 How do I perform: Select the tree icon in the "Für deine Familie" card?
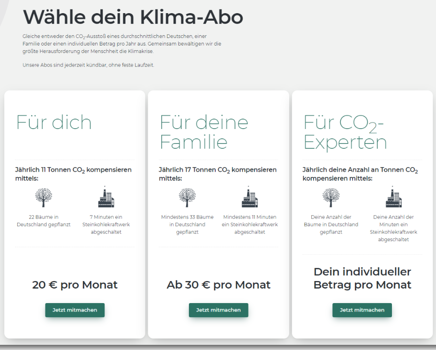tap(187, 197)
